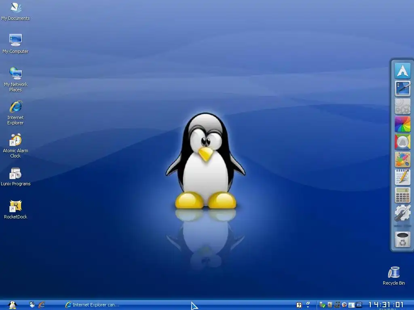Click the faded gears dock icon

[x=402, y=106]
